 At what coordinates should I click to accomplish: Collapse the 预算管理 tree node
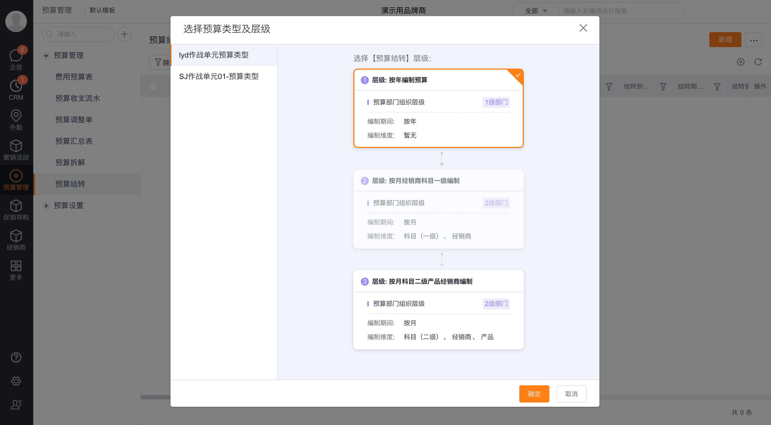click(46, 56)
